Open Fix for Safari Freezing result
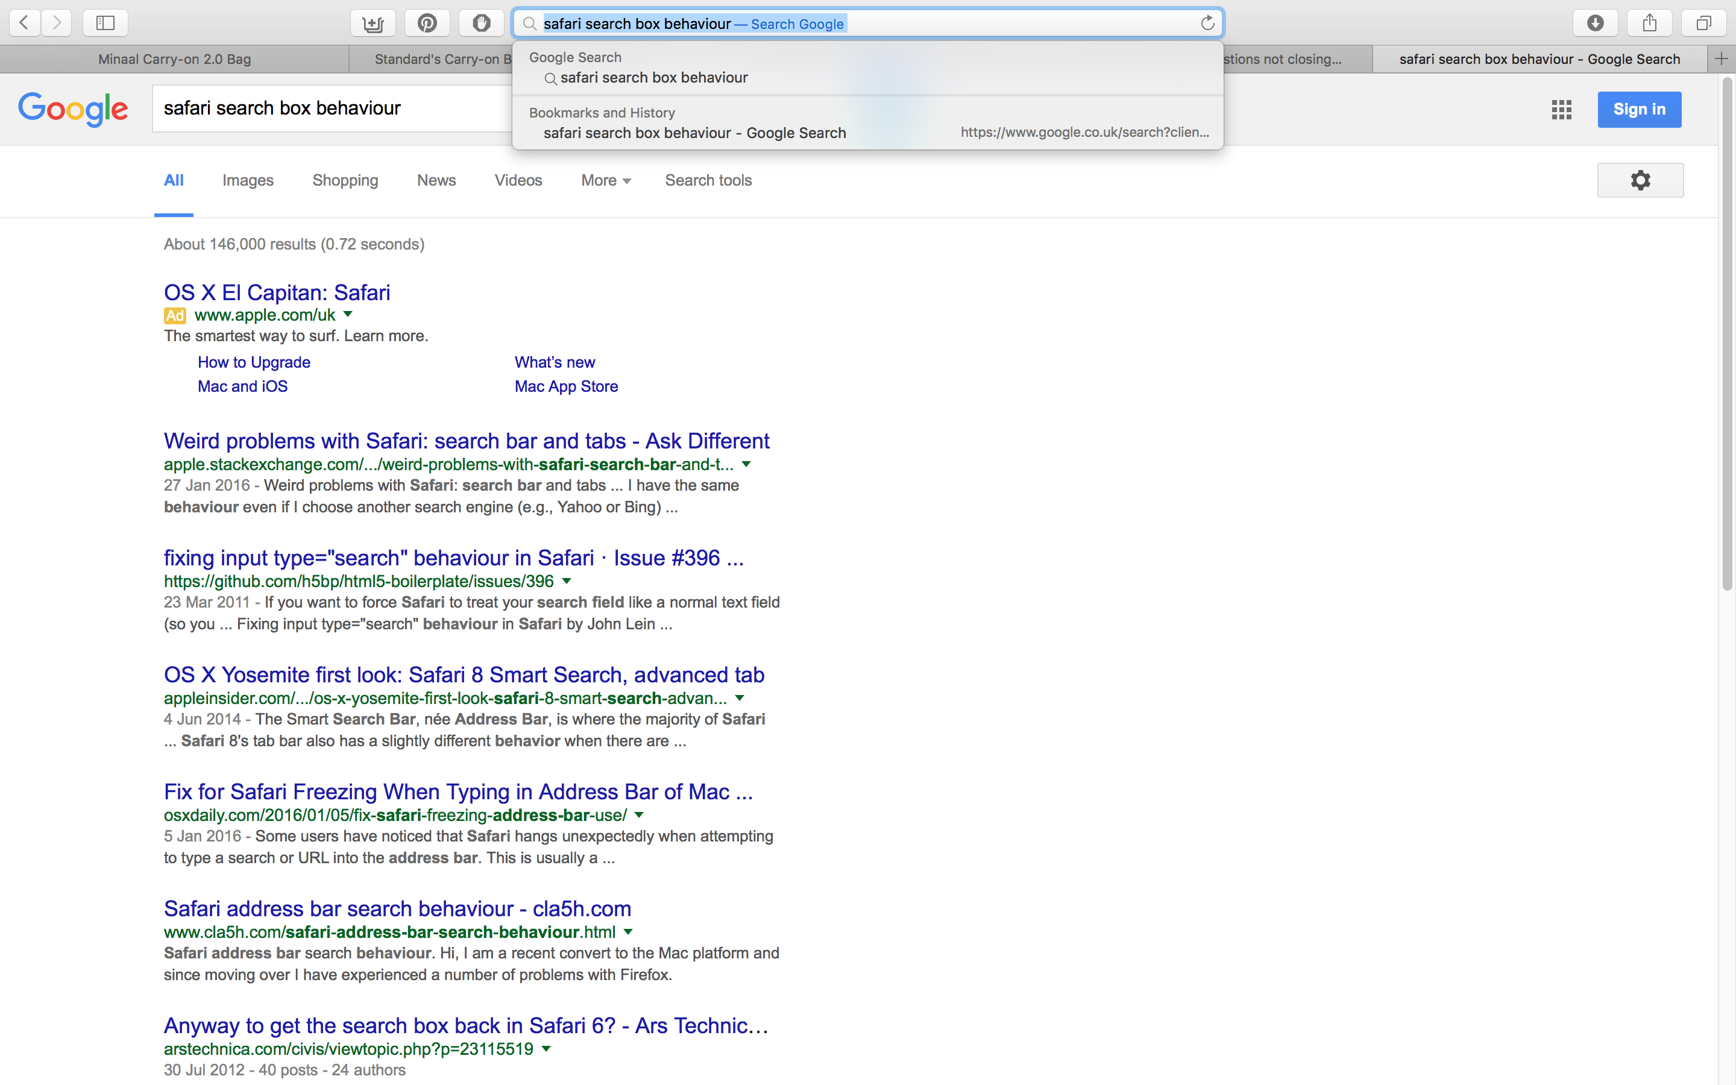The image size is (1736, 1085). [x=458, y=791]
